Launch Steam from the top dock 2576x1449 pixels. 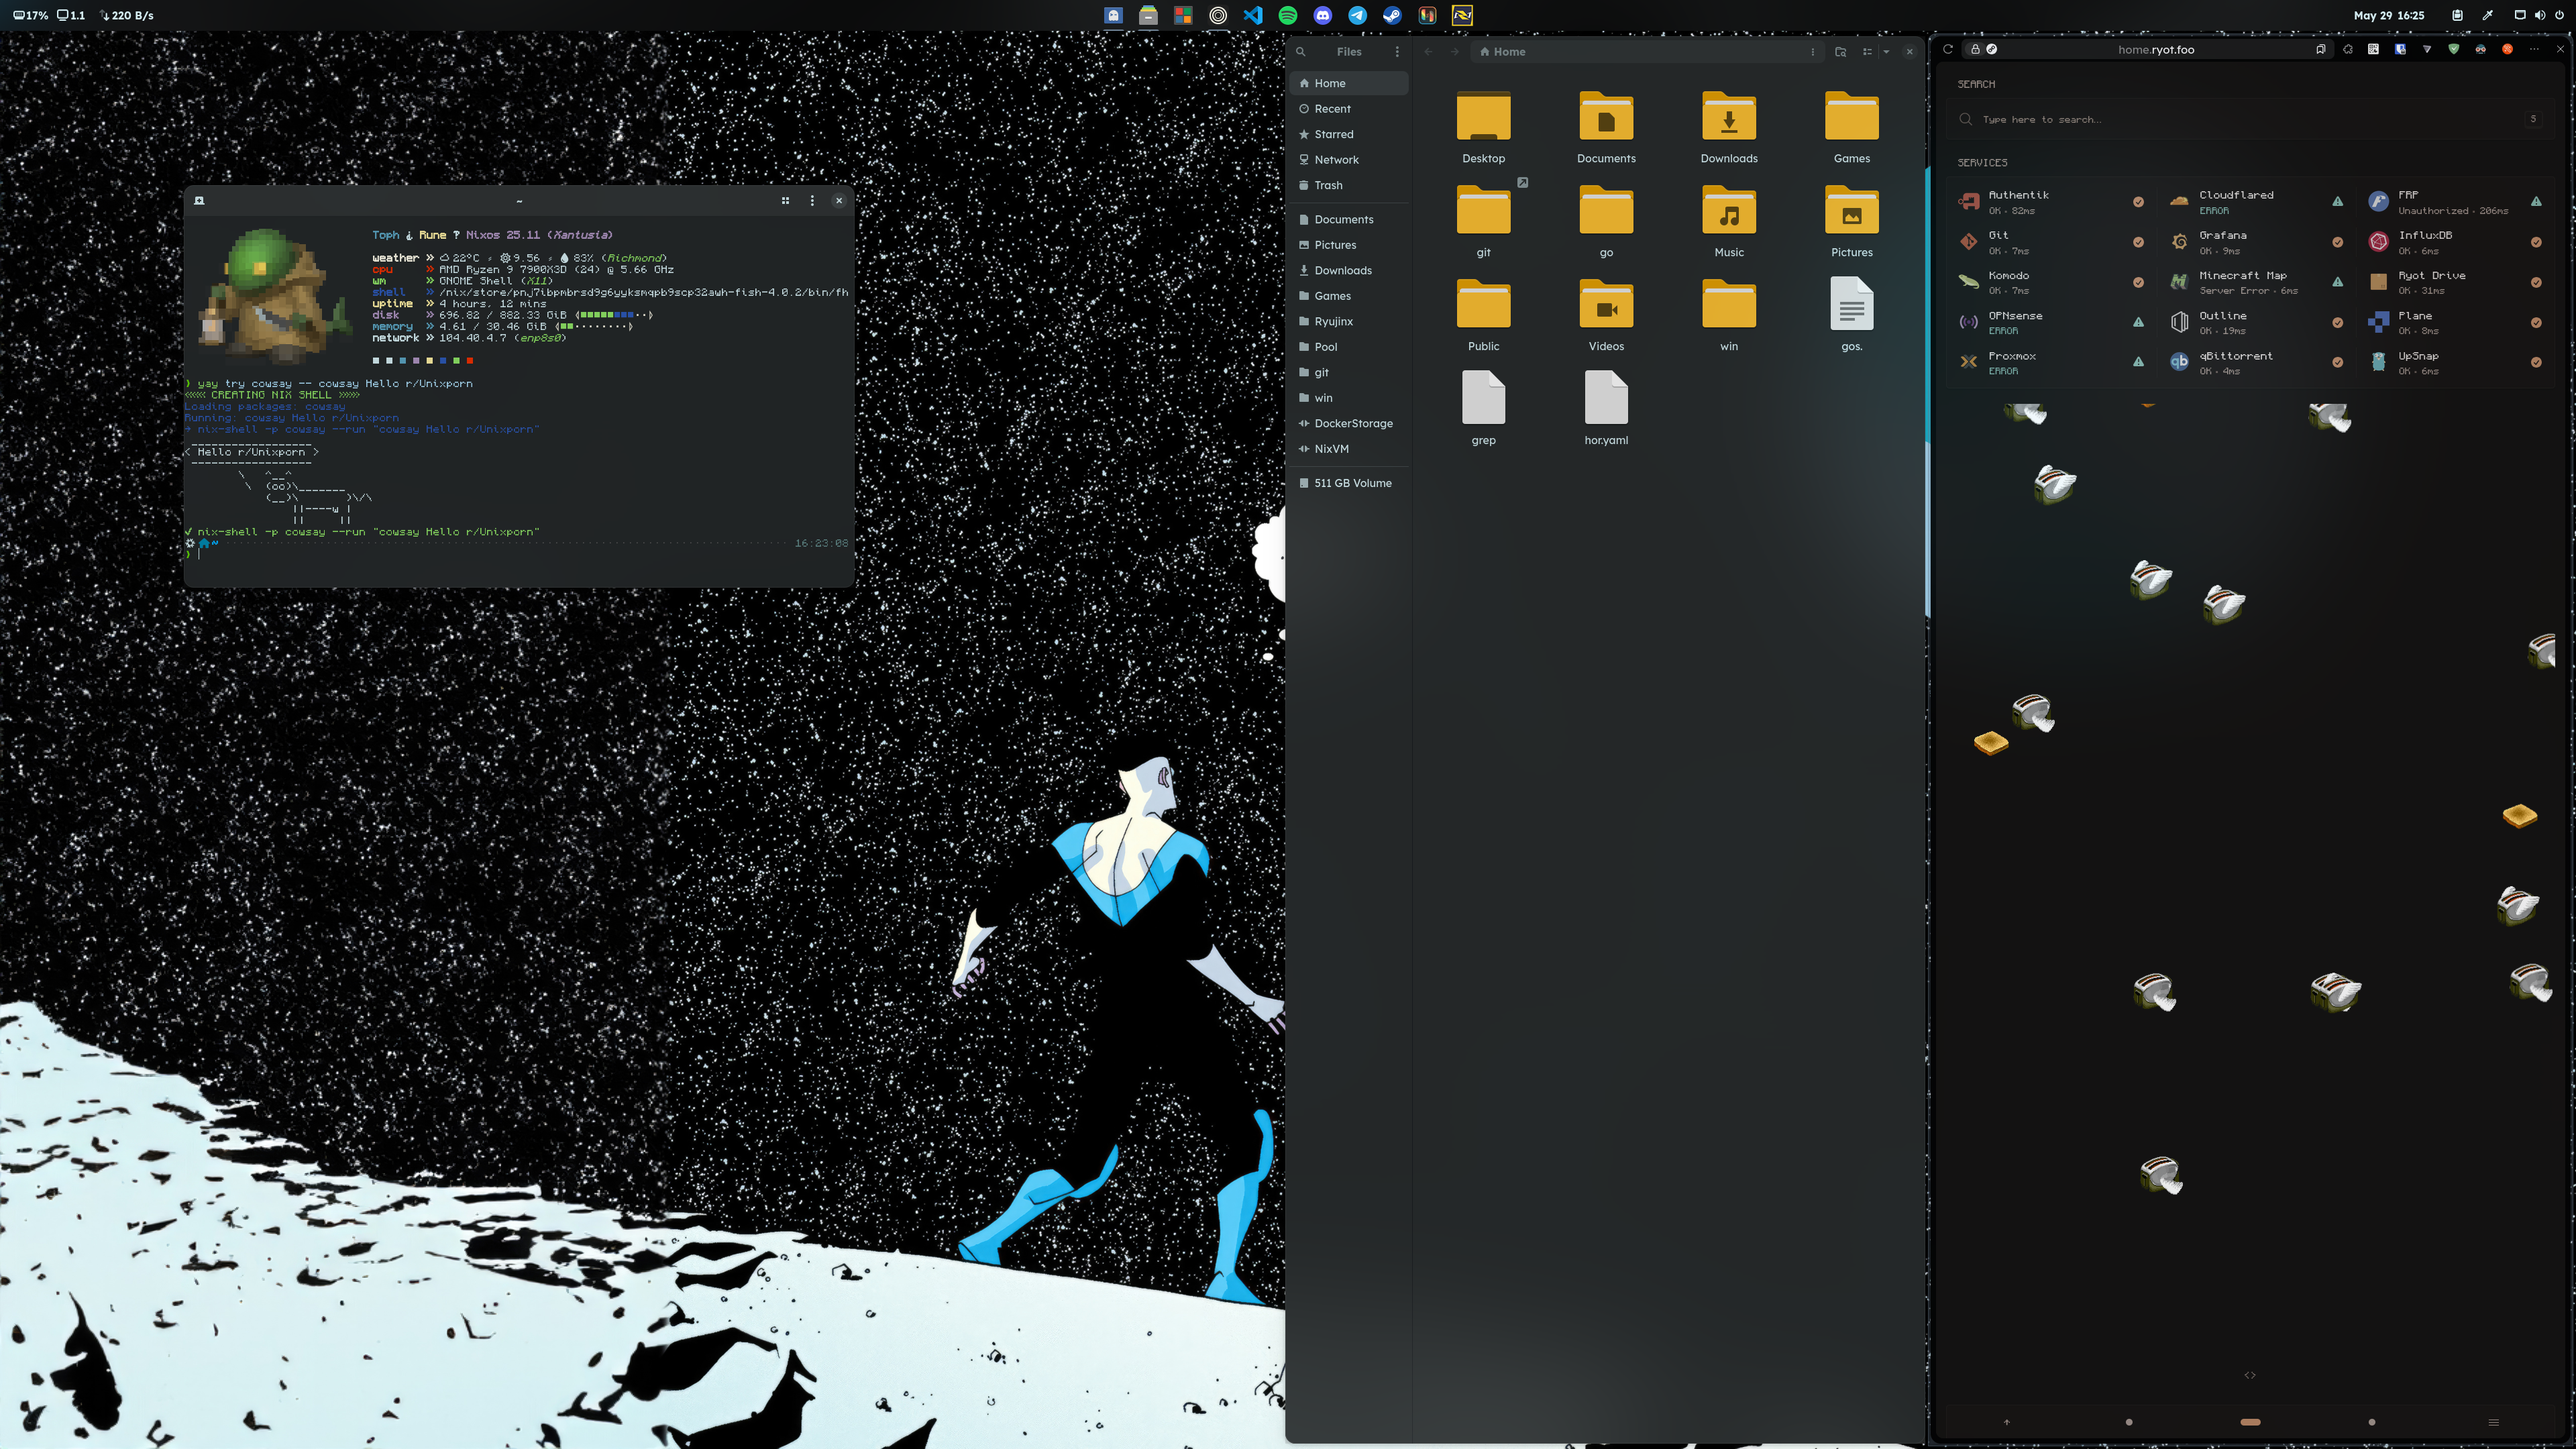pyautogui.click(x=1392, y=15)
